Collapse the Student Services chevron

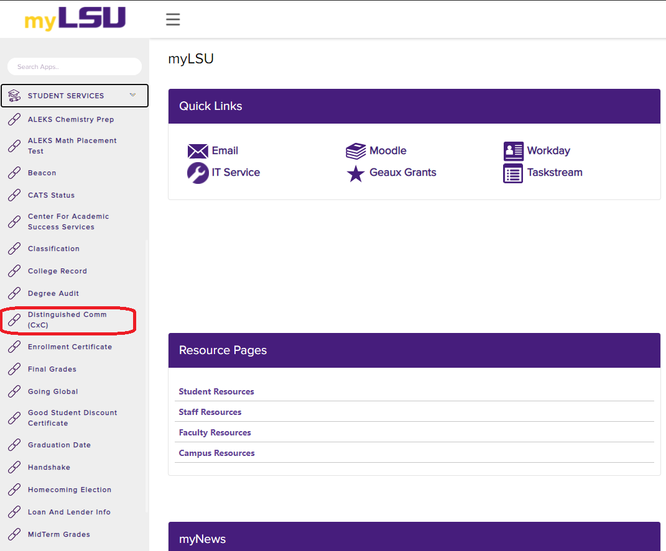(133, 95)
